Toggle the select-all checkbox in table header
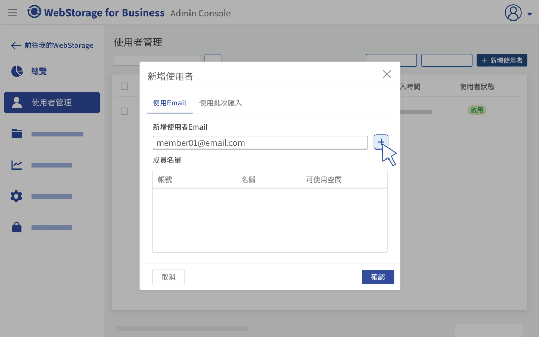The width and height of the screenshot is (539, 337). (124, 86)
